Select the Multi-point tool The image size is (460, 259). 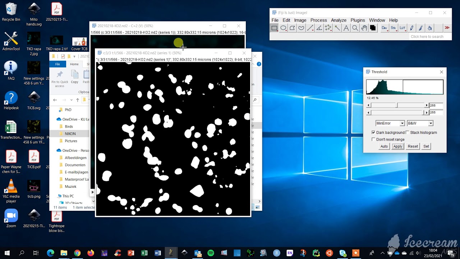[328, 28]
